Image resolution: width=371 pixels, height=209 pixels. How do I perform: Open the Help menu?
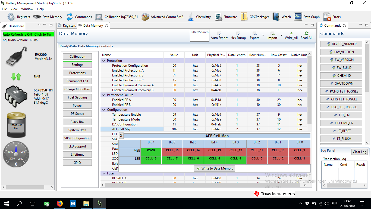(40, 9)
